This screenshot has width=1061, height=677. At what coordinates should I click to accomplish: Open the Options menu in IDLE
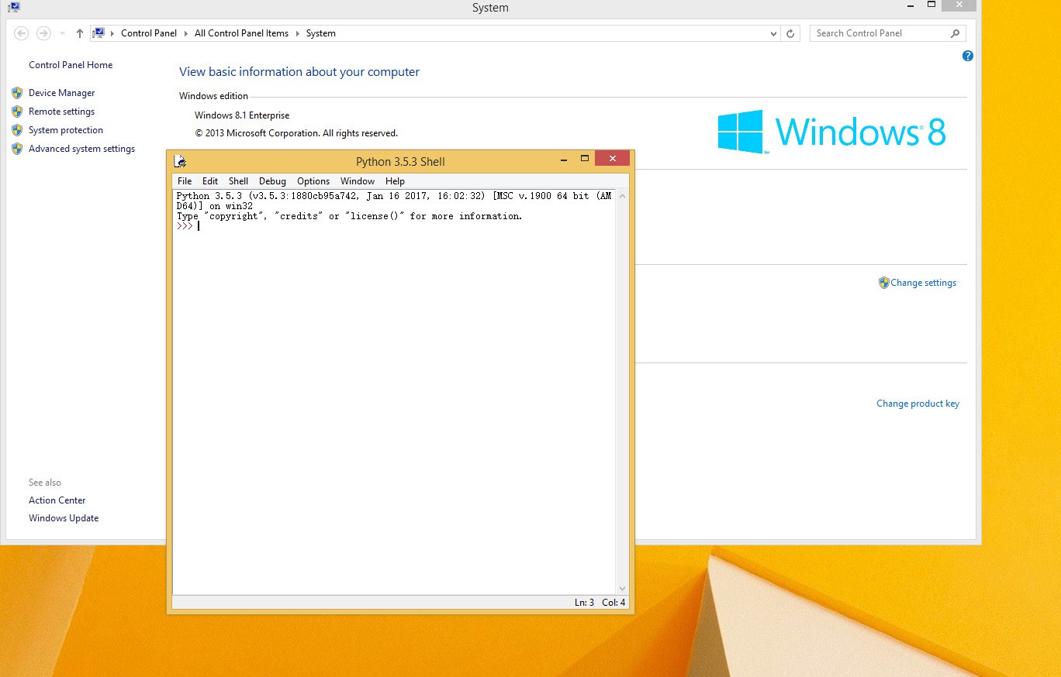(313, 180)
